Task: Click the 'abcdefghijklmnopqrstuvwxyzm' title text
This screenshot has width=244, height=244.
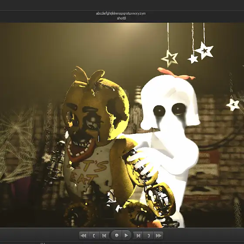Action: tap(121, 14)
